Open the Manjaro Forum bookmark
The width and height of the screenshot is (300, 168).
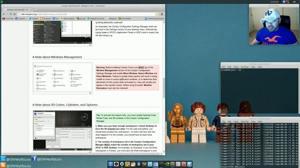click(96, 19)
